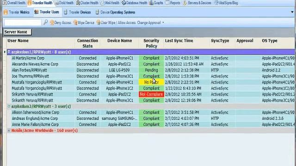Collapse the azphxdom1/RPRWyatt group
Image resolution: width=296 pixels, height=166 pixels.
[9, 52]
